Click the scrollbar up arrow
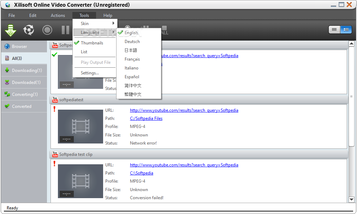 [x=351, y=44]
